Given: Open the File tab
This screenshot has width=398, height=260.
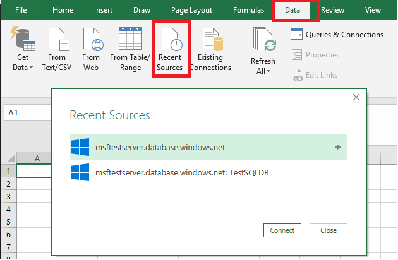Looking at the screenshot, I should pyautogui.click(x=21, y=10).
